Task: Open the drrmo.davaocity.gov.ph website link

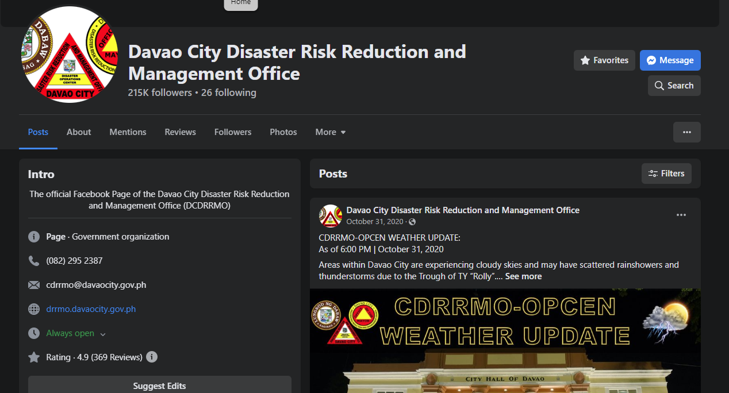Action: (91, 309)
